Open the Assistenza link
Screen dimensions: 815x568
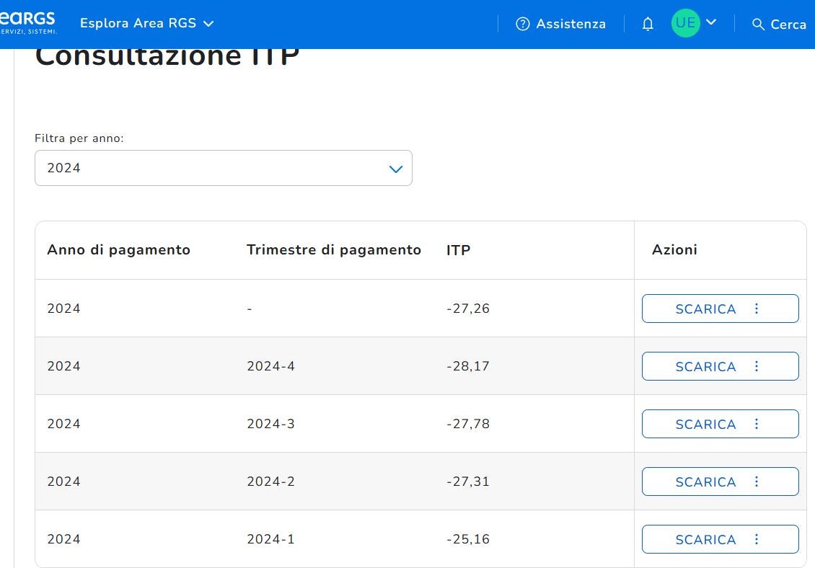570,24
